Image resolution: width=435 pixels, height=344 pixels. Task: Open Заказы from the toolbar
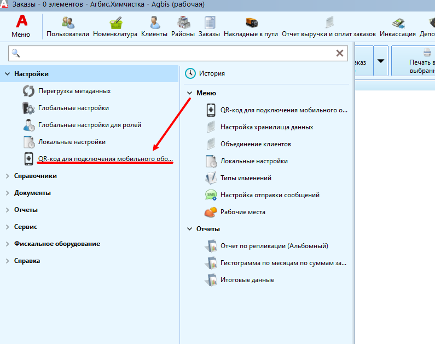click(x=209, y=27)
